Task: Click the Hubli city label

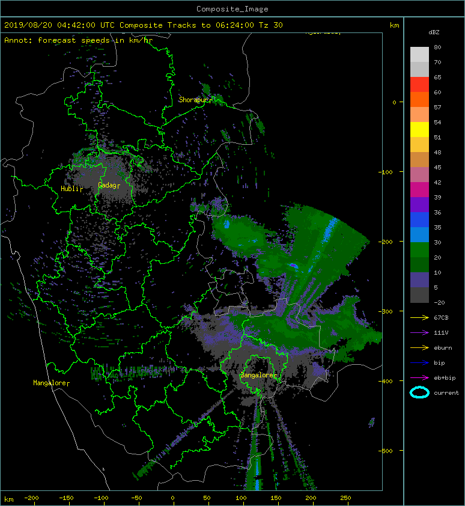Action: (x=70, y=189)
